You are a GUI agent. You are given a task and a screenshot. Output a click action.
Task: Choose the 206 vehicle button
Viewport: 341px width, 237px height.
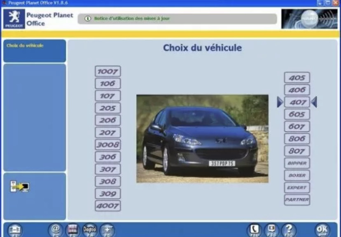(x=108, y=120)
